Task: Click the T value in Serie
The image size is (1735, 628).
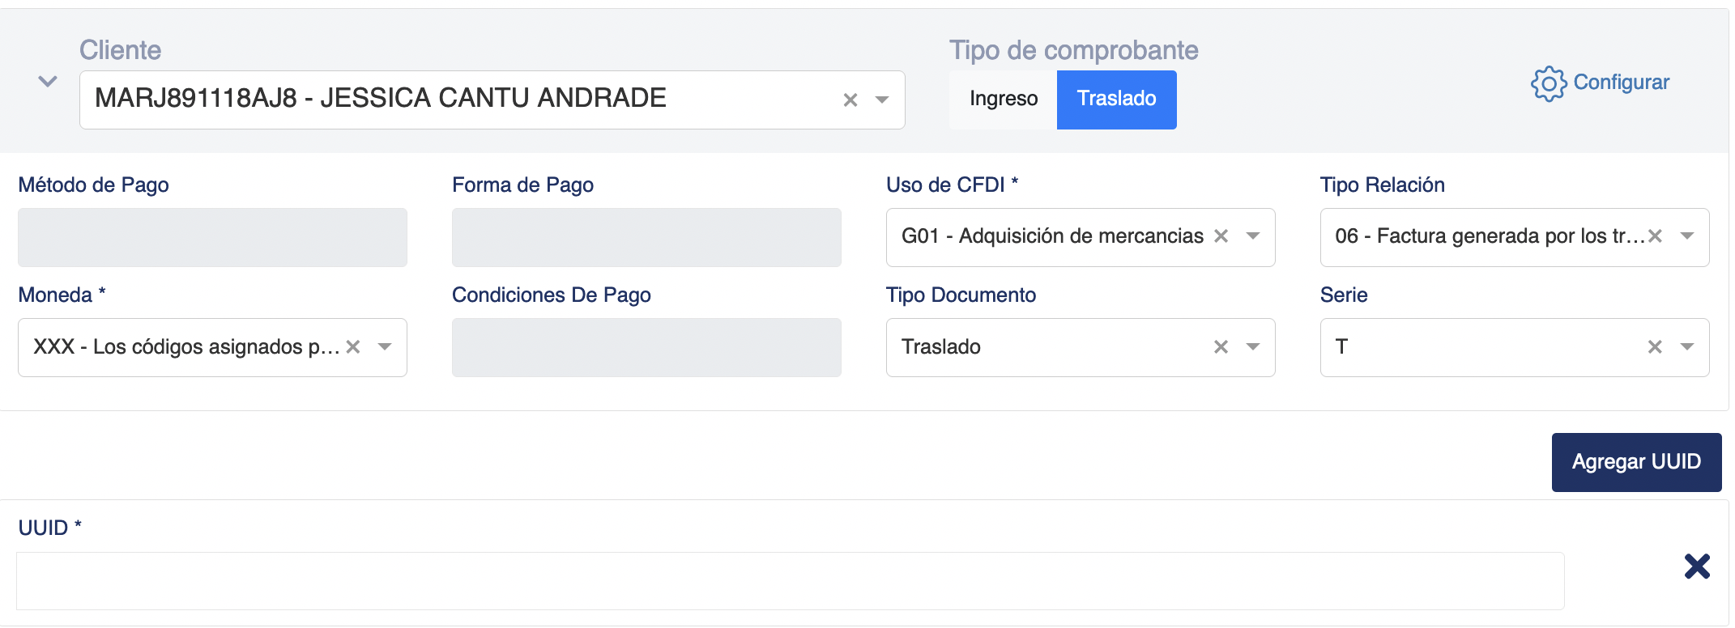Action: click(1342, 346)
